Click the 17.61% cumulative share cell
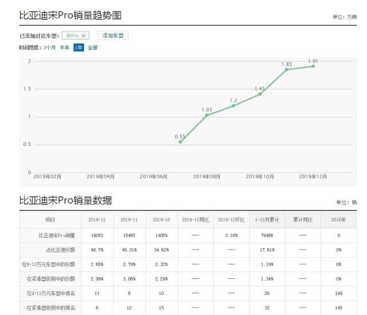 267,250
